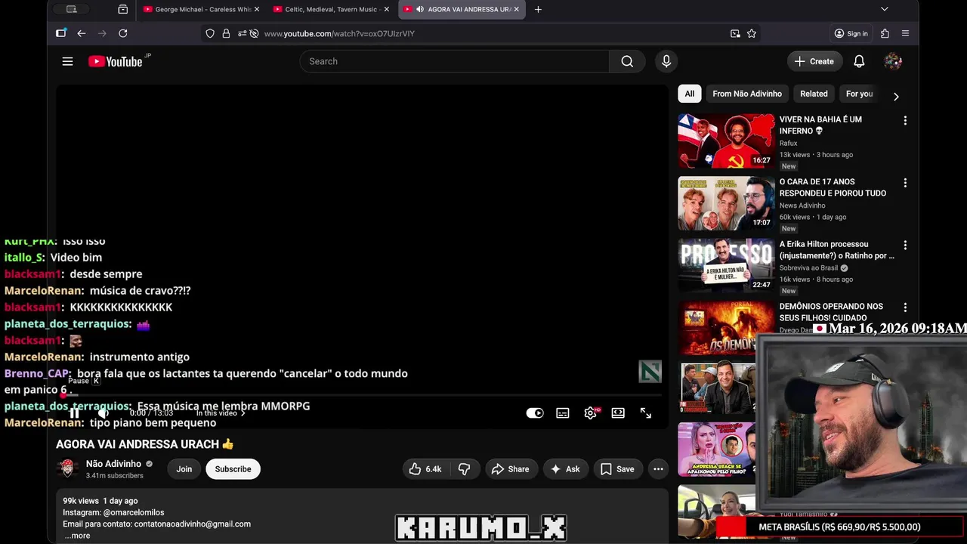Close the 'Celtic, Medieval' browser tab

point(387,9)
